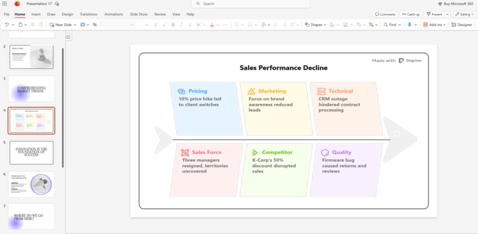Click the numbered list icon
Viewport: 478px width, 234px height.
click(250, 24)
